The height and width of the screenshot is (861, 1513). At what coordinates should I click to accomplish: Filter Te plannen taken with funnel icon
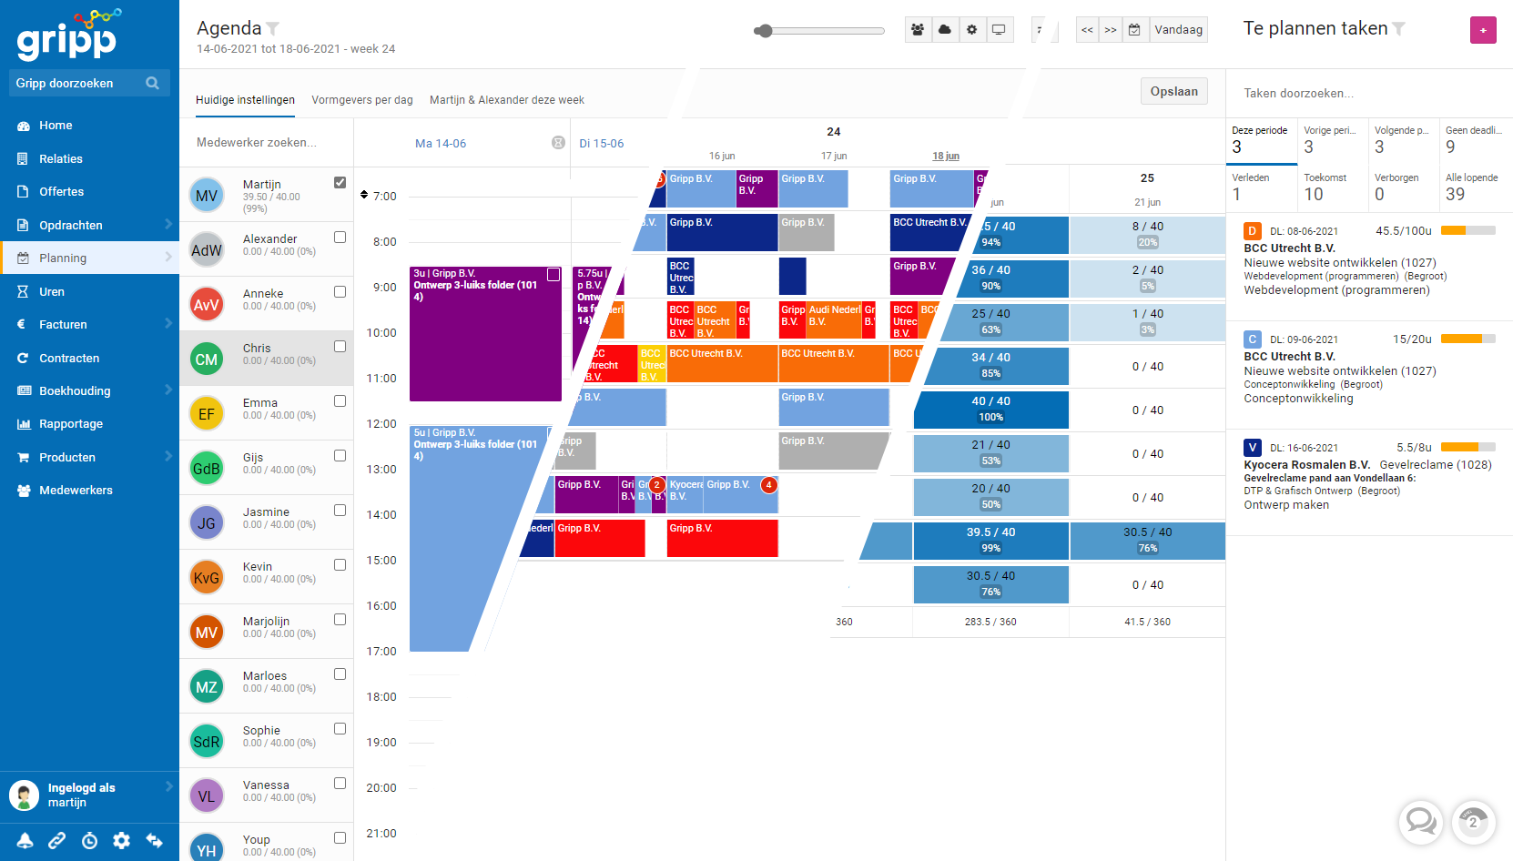point(1398,29)
